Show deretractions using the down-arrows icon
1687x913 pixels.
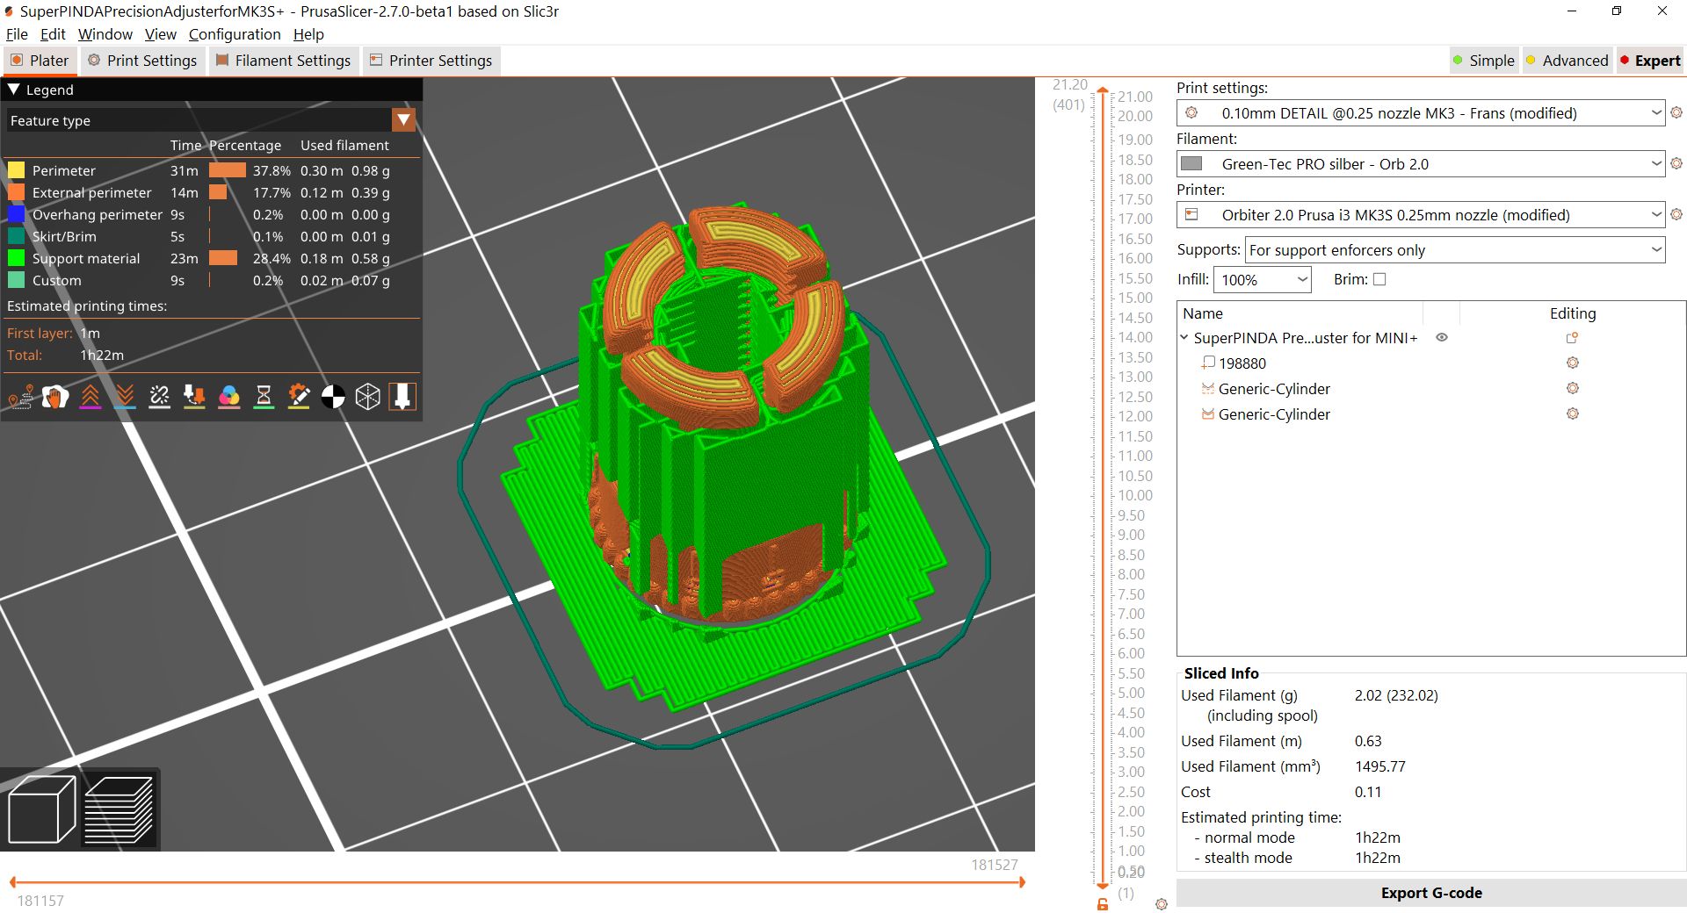(124, 396)
